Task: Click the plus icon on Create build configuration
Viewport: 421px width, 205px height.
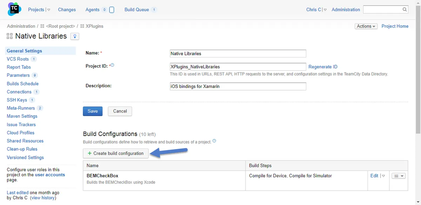Action: 89,153
